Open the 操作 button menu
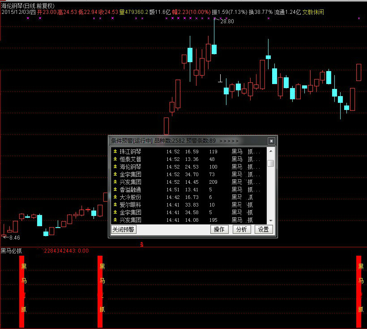Screen dimensions: 367x329 coord(219,229)
